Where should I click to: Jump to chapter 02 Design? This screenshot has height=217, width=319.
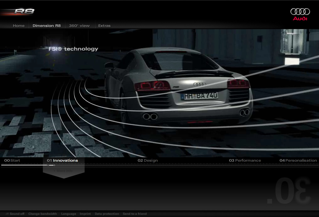pyautogui.click(x=148, y=160)
